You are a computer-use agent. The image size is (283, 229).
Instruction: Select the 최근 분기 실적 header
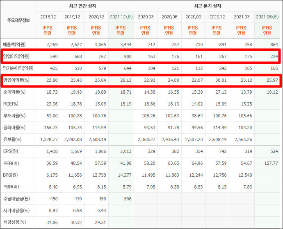tap(208, 6)
